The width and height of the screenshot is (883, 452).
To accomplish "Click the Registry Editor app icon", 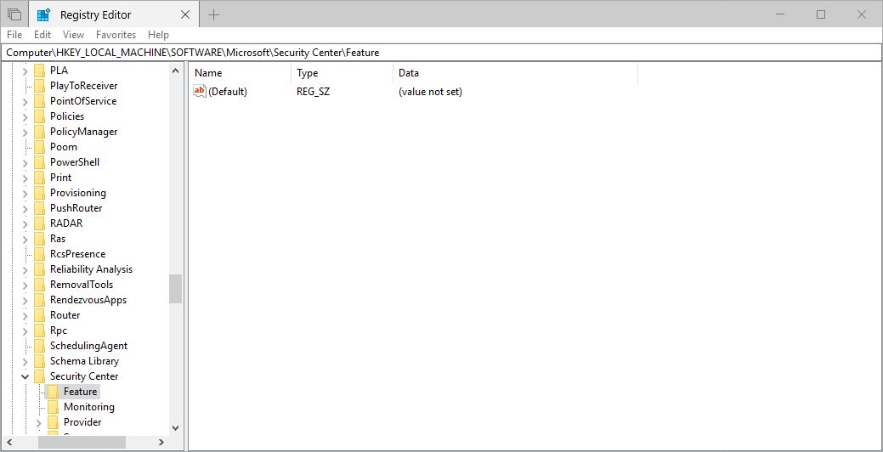I will click(x=44, y=15).
